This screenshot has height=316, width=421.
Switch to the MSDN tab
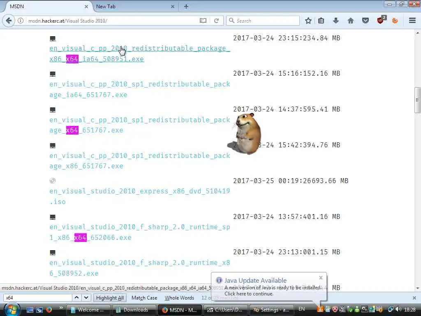pos(46,7)
